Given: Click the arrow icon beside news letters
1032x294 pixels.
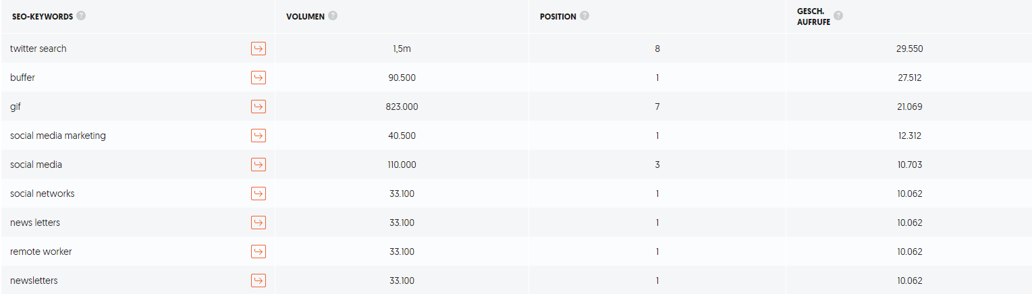Looking at the screenshot, I should coord(259,223).
